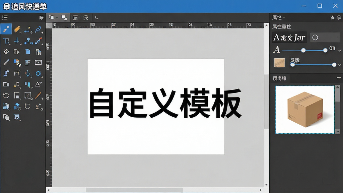
Task: Click the framed rectangle toolbar icon
Action: (x=75, y=18)
